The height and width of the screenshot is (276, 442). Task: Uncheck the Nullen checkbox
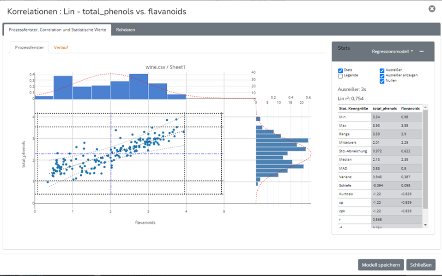pos(382,81)
